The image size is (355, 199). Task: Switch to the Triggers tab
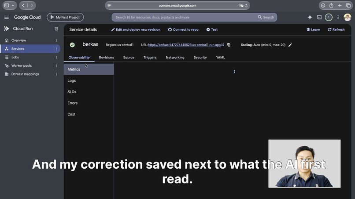(150, 58)
